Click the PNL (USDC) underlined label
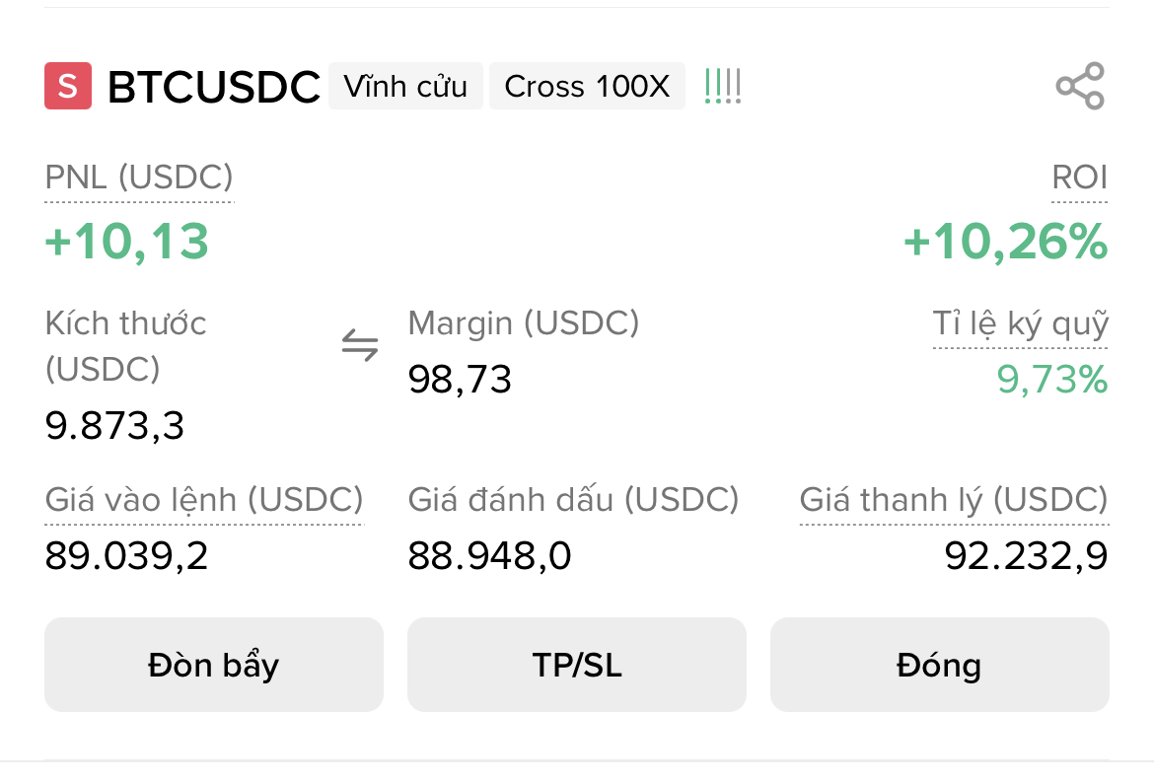Screen dimensions: 1154x784 pos(139,178)
